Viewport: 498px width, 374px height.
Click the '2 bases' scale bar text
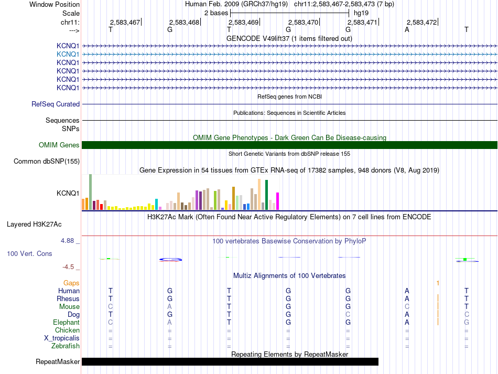click(216, 13)
